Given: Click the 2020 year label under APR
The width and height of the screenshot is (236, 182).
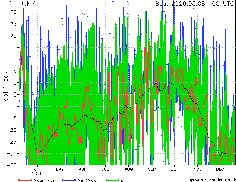Looking at the screenshot, I should click(37, 174).
